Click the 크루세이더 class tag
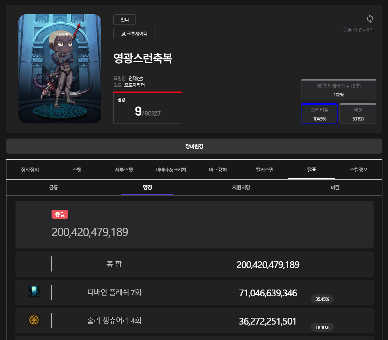 click(134, 34)
